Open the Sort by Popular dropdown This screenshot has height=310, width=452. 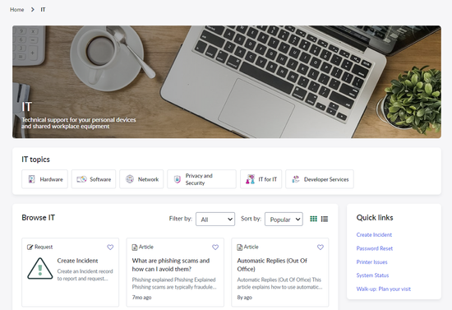point(284,220)
